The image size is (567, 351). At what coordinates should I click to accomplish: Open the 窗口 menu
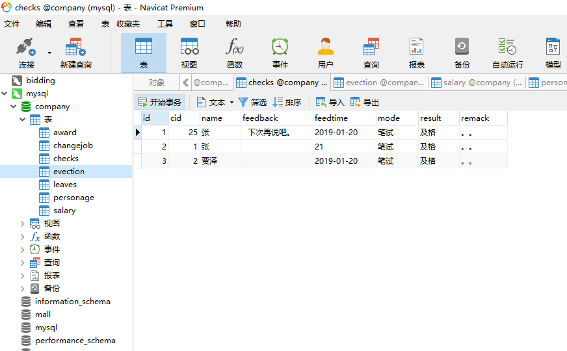[x=198, y=24]
